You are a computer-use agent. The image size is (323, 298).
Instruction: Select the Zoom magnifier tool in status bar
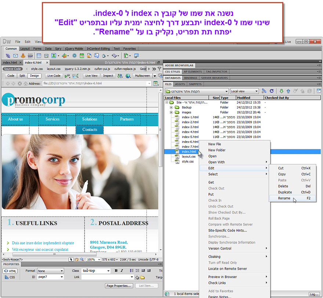click(x=82, y=259)
